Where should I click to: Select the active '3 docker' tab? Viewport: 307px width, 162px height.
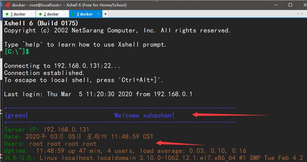coord(86,14)
